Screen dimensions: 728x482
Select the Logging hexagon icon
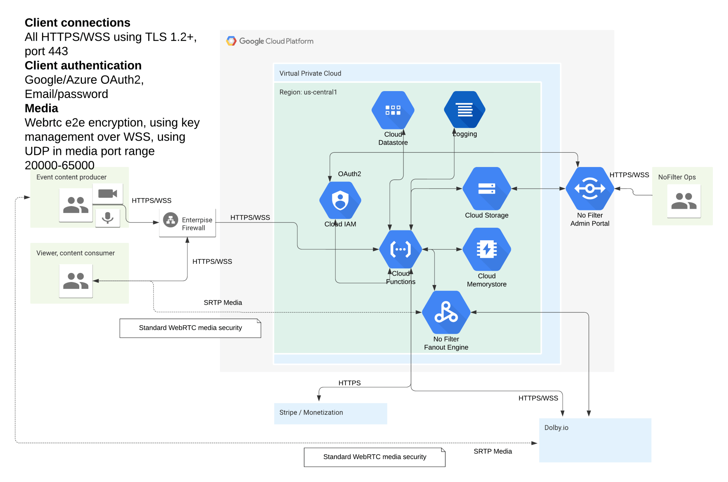point(464,110)
